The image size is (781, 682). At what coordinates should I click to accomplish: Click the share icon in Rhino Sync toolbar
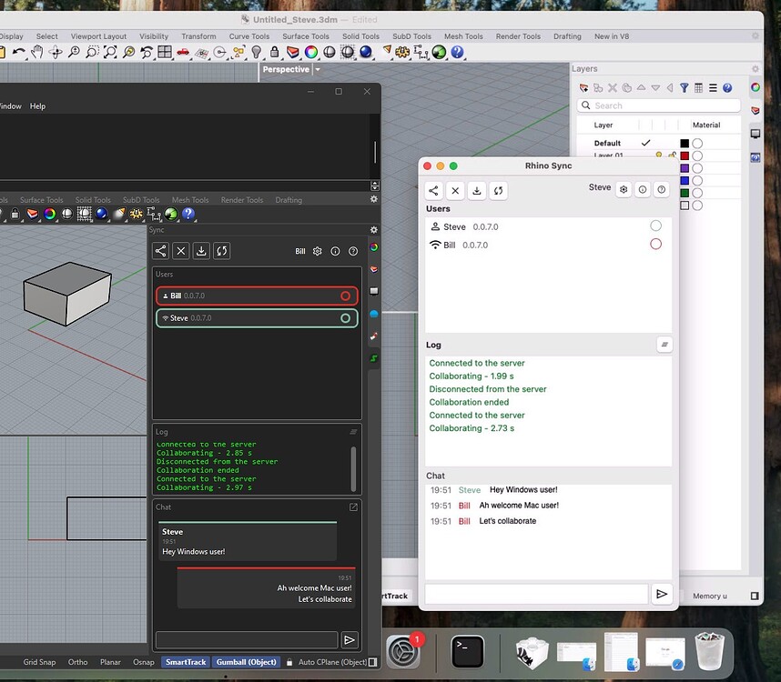pyautogui.click(x=432, y=191)
